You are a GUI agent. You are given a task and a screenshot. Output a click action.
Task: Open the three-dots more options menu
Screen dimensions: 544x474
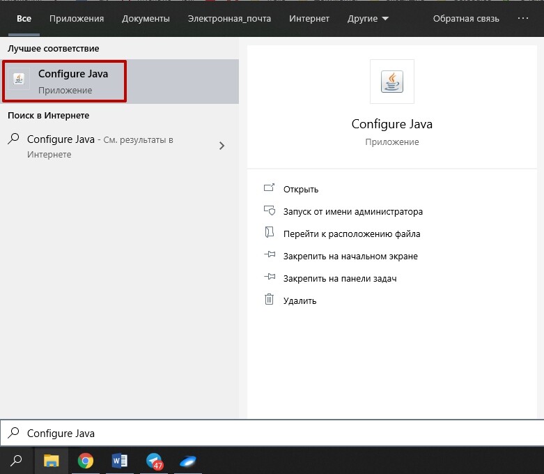(x=523, y=18)
